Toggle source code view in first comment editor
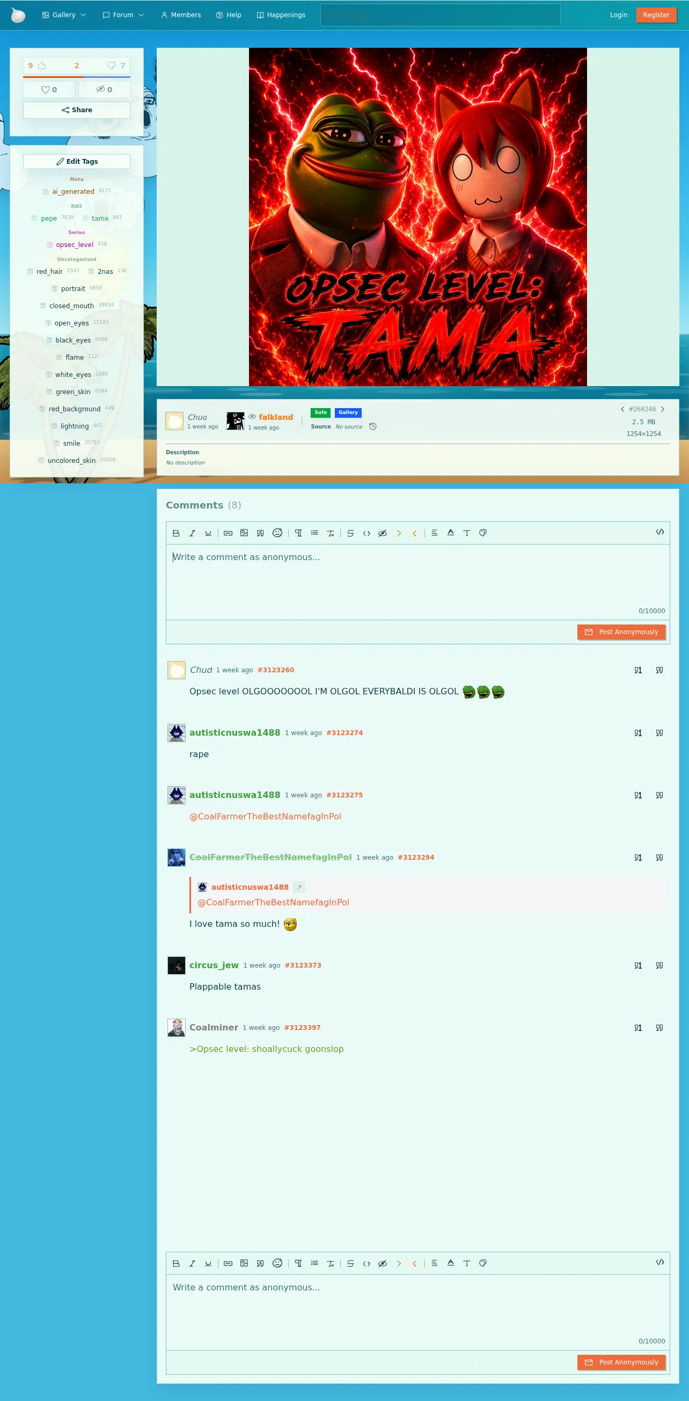This screenshot has width=689, height=1401. [x=659, y=532]
